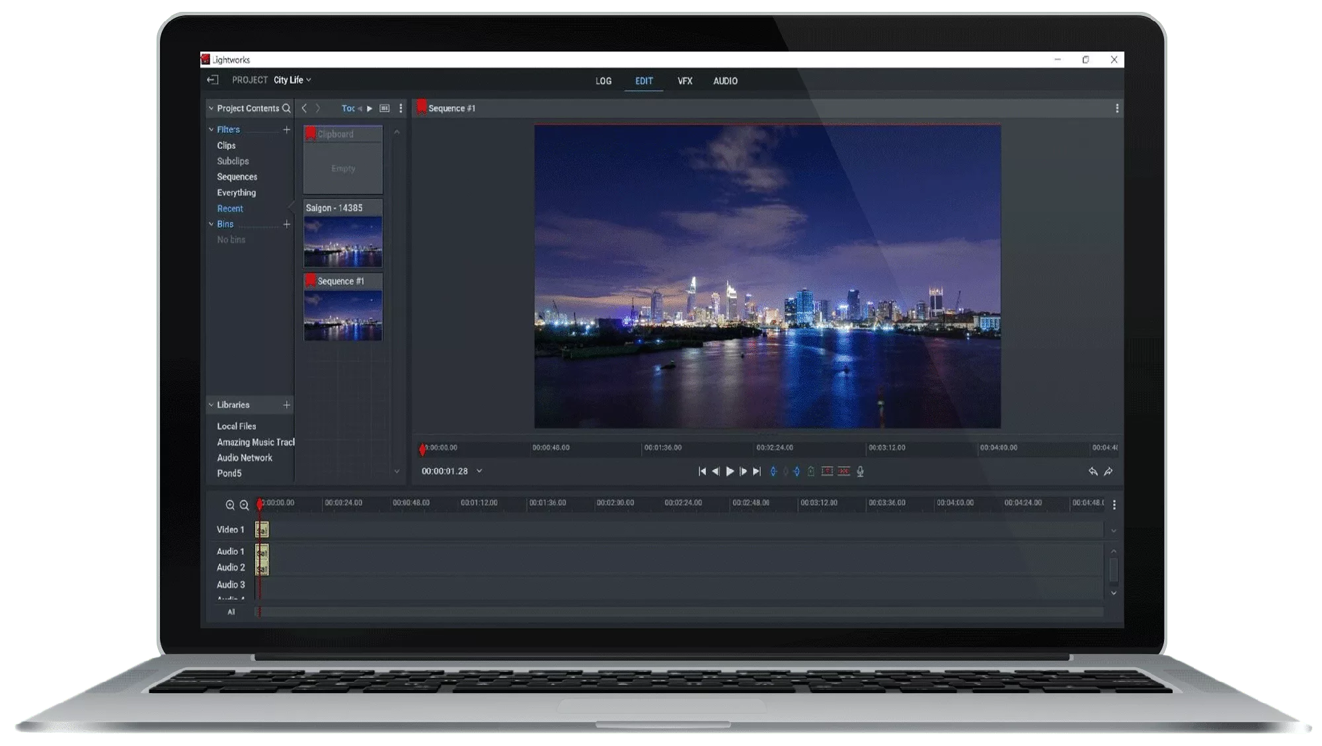Select the Mark In point icon
1322x746 pixels.
(774, 471)
